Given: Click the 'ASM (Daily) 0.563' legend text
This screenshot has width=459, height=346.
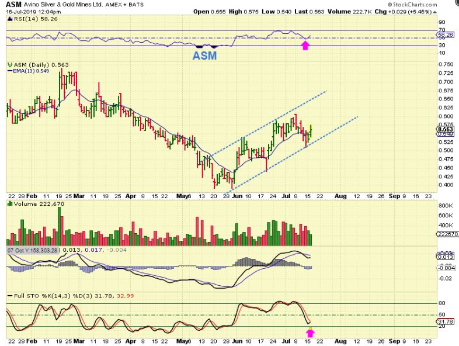Looking at the screenshot, I should coord(41,65).
